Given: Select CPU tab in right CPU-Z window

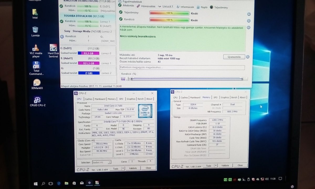Looking at the screenshot, I should [175, 97].
